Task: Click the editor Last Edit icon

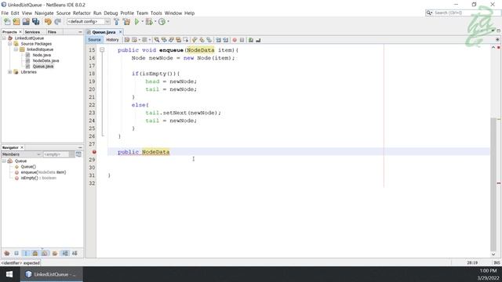Action: tap(127, 40)
